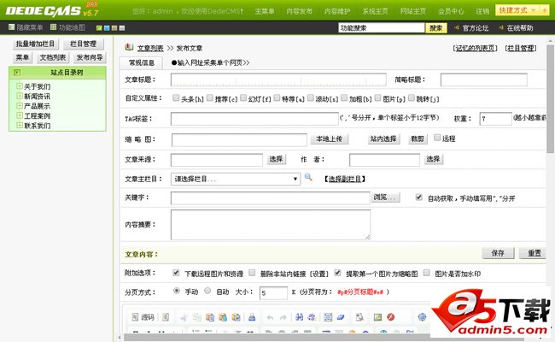Screen dimensions: 555x342
Task: Click the redo arrow in editor toolbar
Action: tap(283, 317)
